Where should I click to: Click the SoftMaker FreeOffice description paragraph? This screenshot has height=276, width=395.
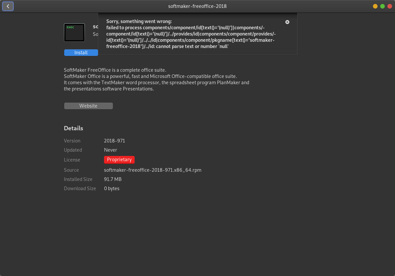tap(156, 79)
